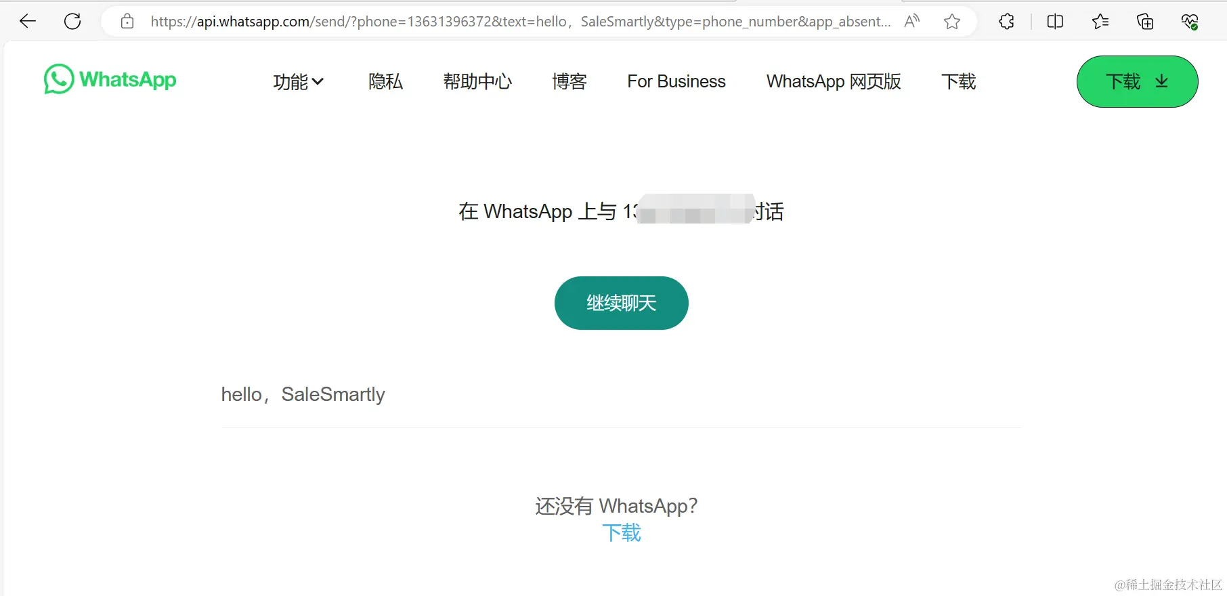
Task: Toggle the split screen icon
Action: pos(1055,22)
